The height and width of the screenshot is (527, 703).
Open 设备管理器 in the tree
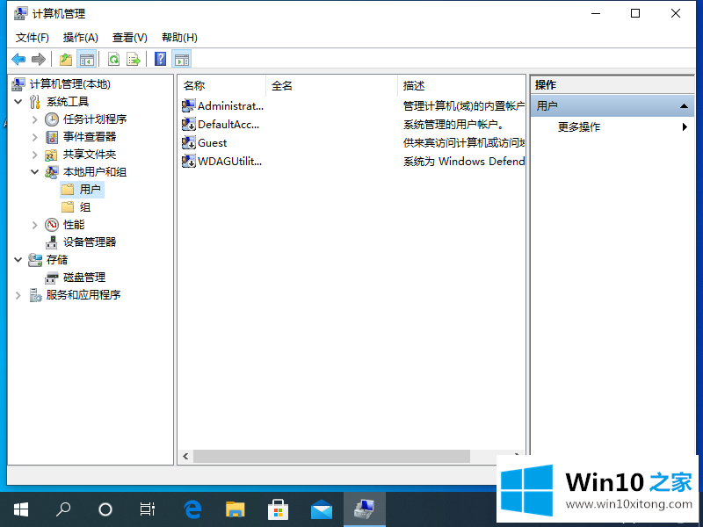tap(89, 242)
